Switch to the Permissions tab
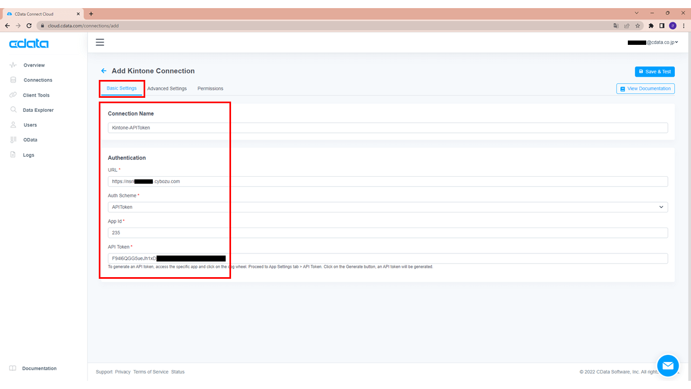The width and height of the screenshot is (691, 389). click(x=211, y=89)
